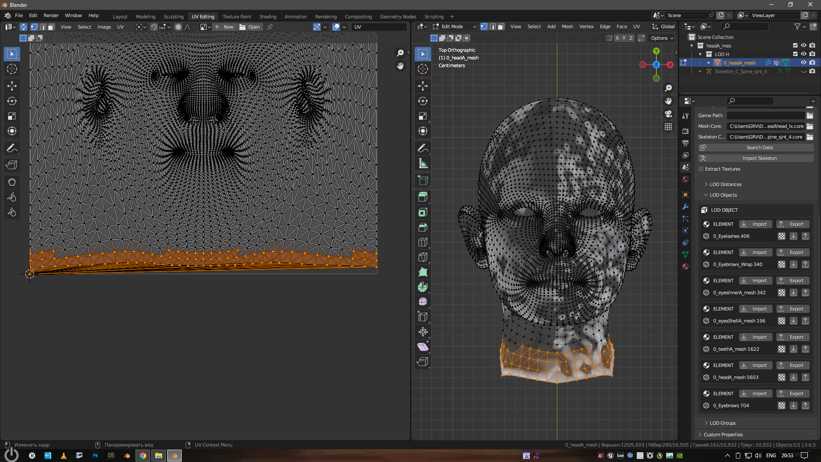Viewport: 821px width, 462px height.
Task: Select the Smooth tool
Action: point(423,302)
